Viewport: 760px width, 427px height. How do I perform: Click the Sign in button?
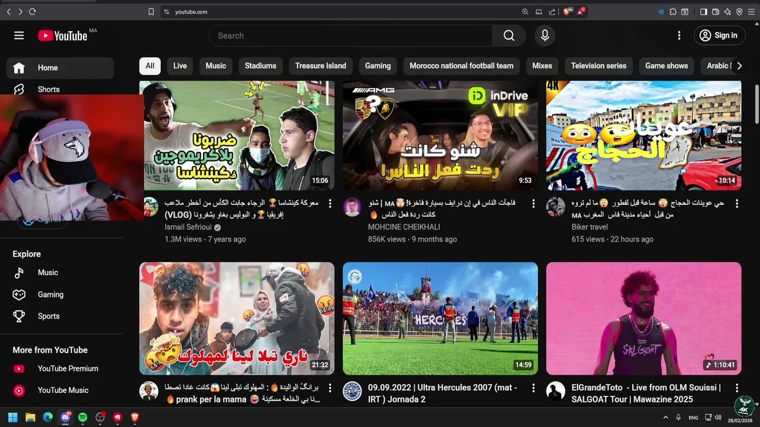(x=719, y=36)
